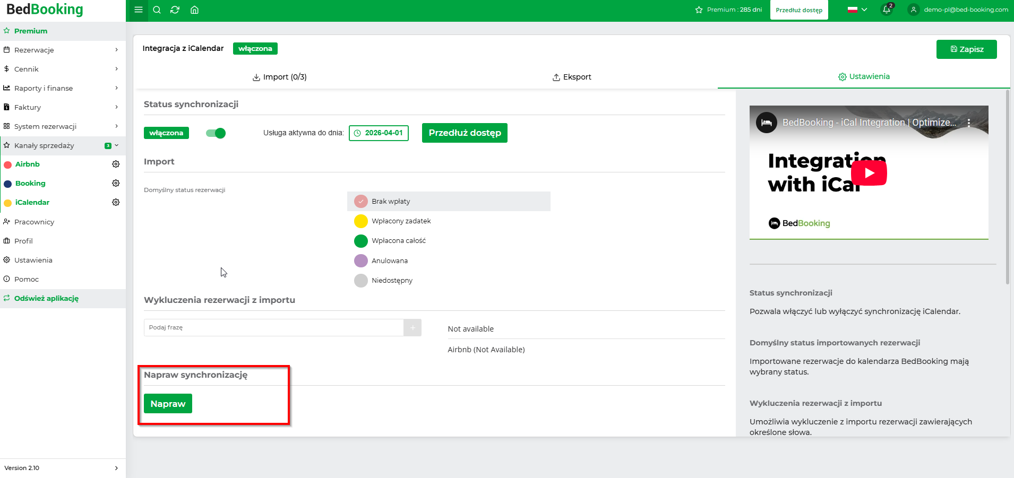Click the user account avatar icon

(x=913, y=10)
